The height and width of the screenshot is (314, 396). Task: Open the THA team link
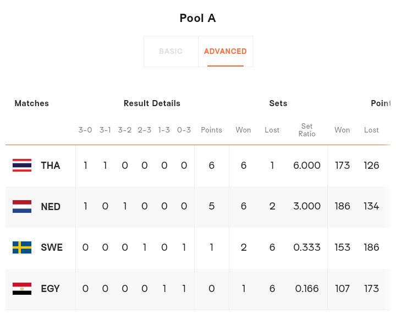(51, 166)
